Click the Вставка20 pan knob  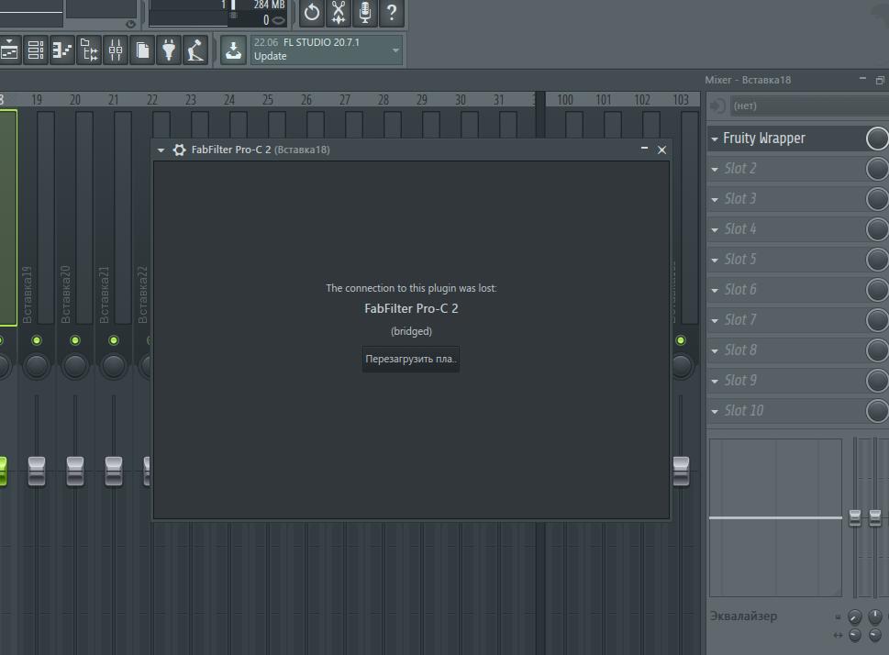point(75,366)
